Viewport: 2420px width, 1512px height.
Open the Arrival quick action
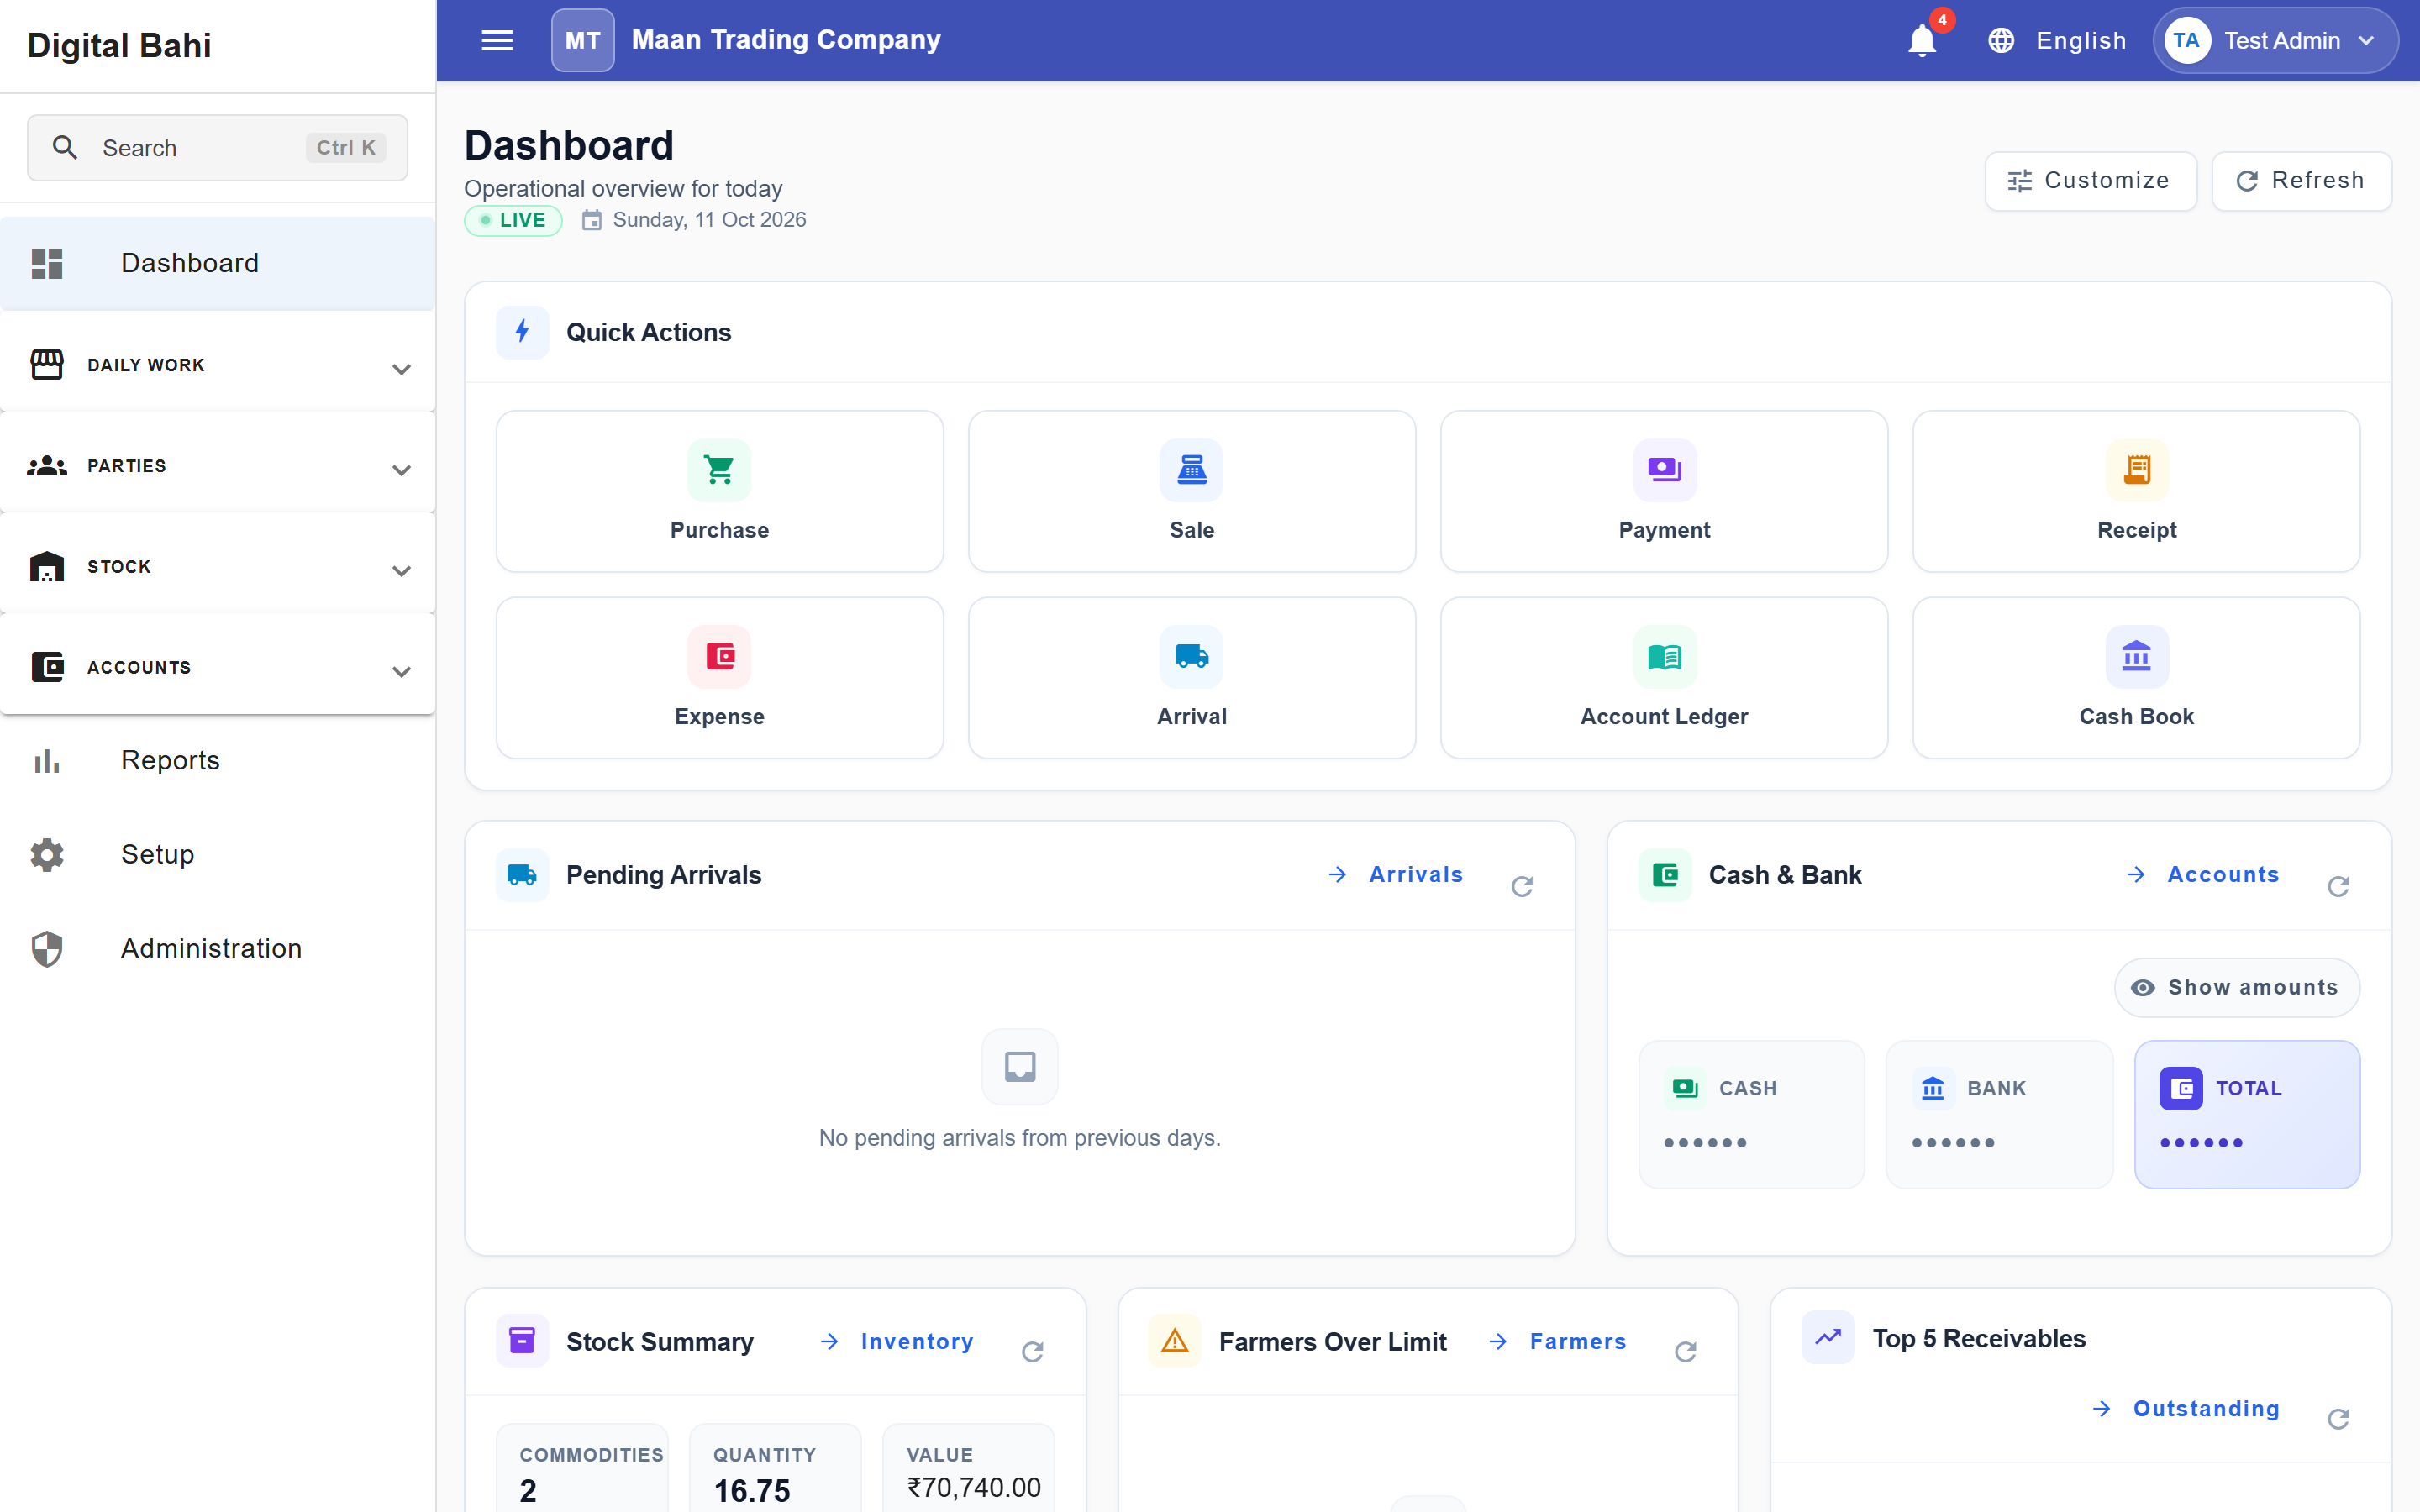tap(1192, 678)
